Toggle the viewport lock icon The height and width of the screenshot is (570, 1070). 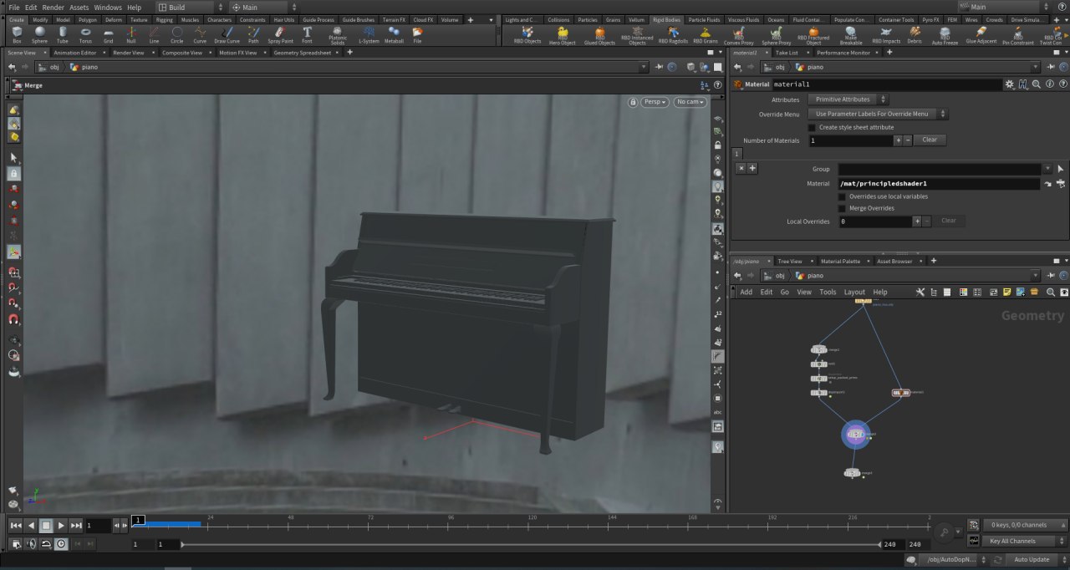[633, 102]
